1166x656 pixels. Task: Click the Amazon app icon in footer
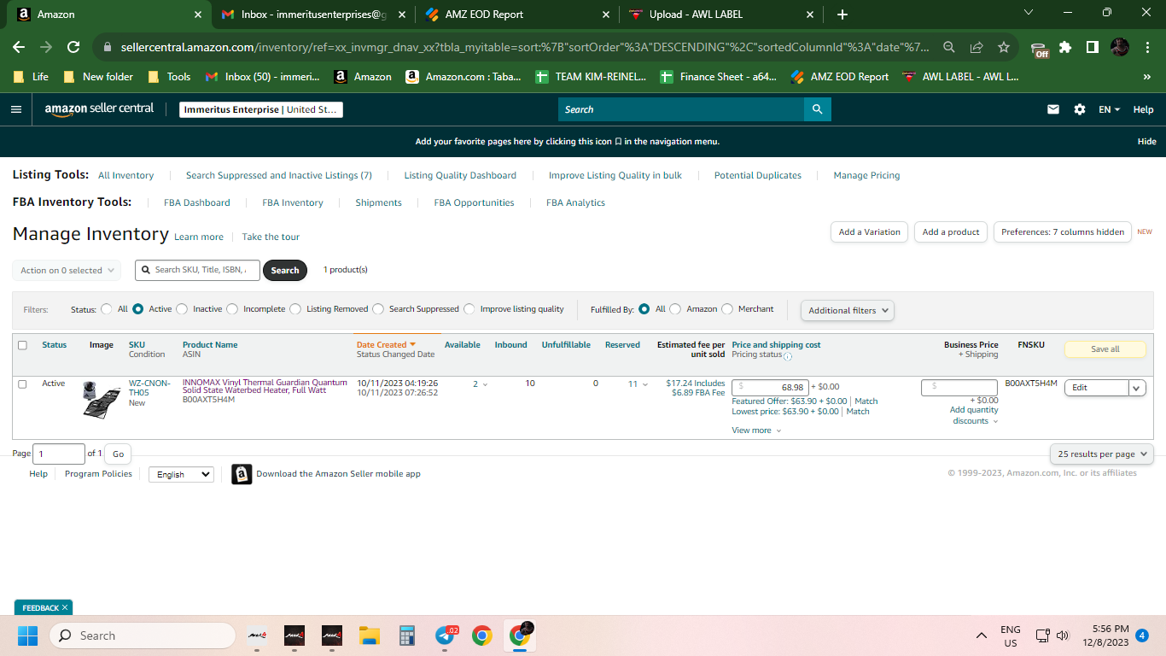point(242,474)
